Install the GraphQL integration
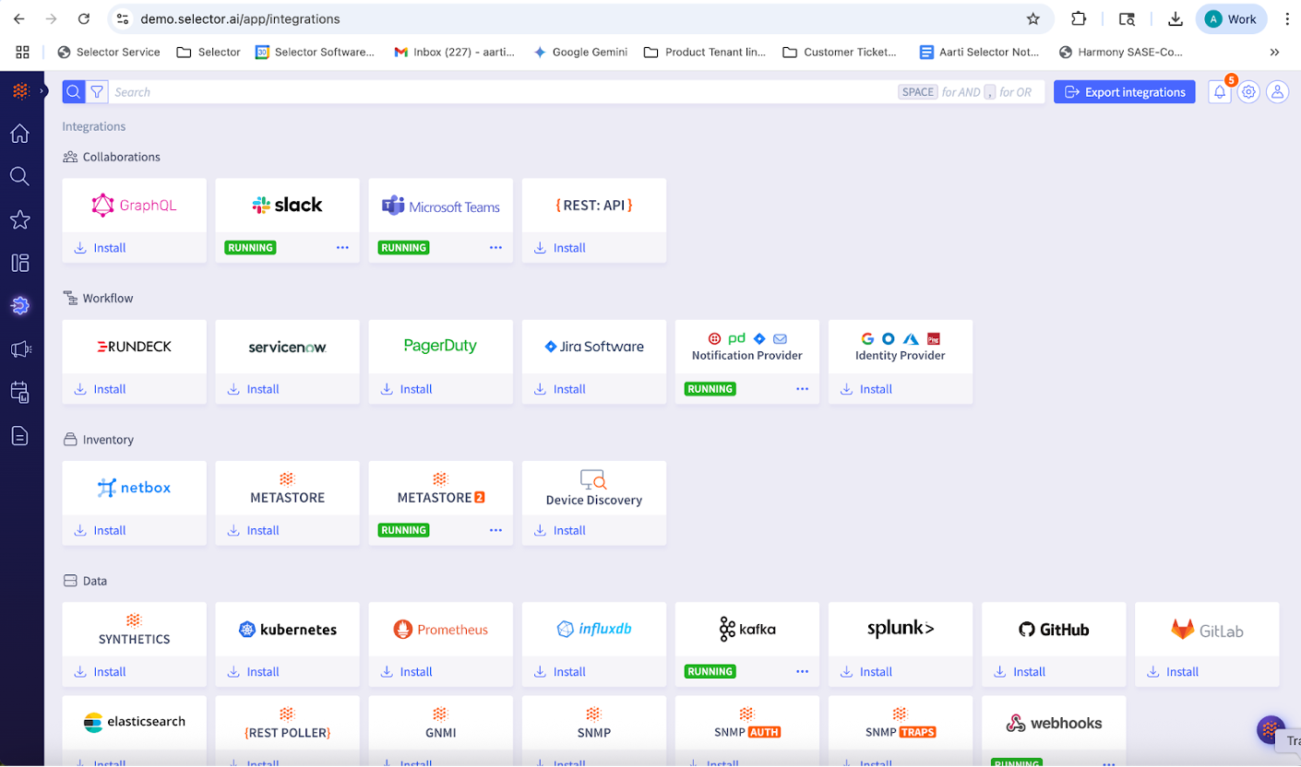Image resolution: width=1301 pixels, height=767 pixels. point(101,248)
